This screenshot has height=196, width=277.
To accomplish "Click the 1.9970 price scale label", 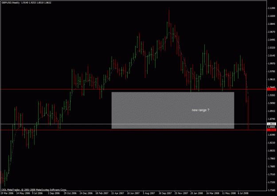I will coord(272,63).
